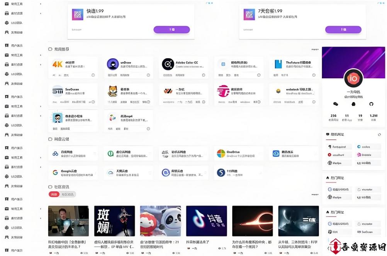The image size is (387, 256).
Task: Open the 快连1.99 ad logo
Action: click(x=78, y=15)
